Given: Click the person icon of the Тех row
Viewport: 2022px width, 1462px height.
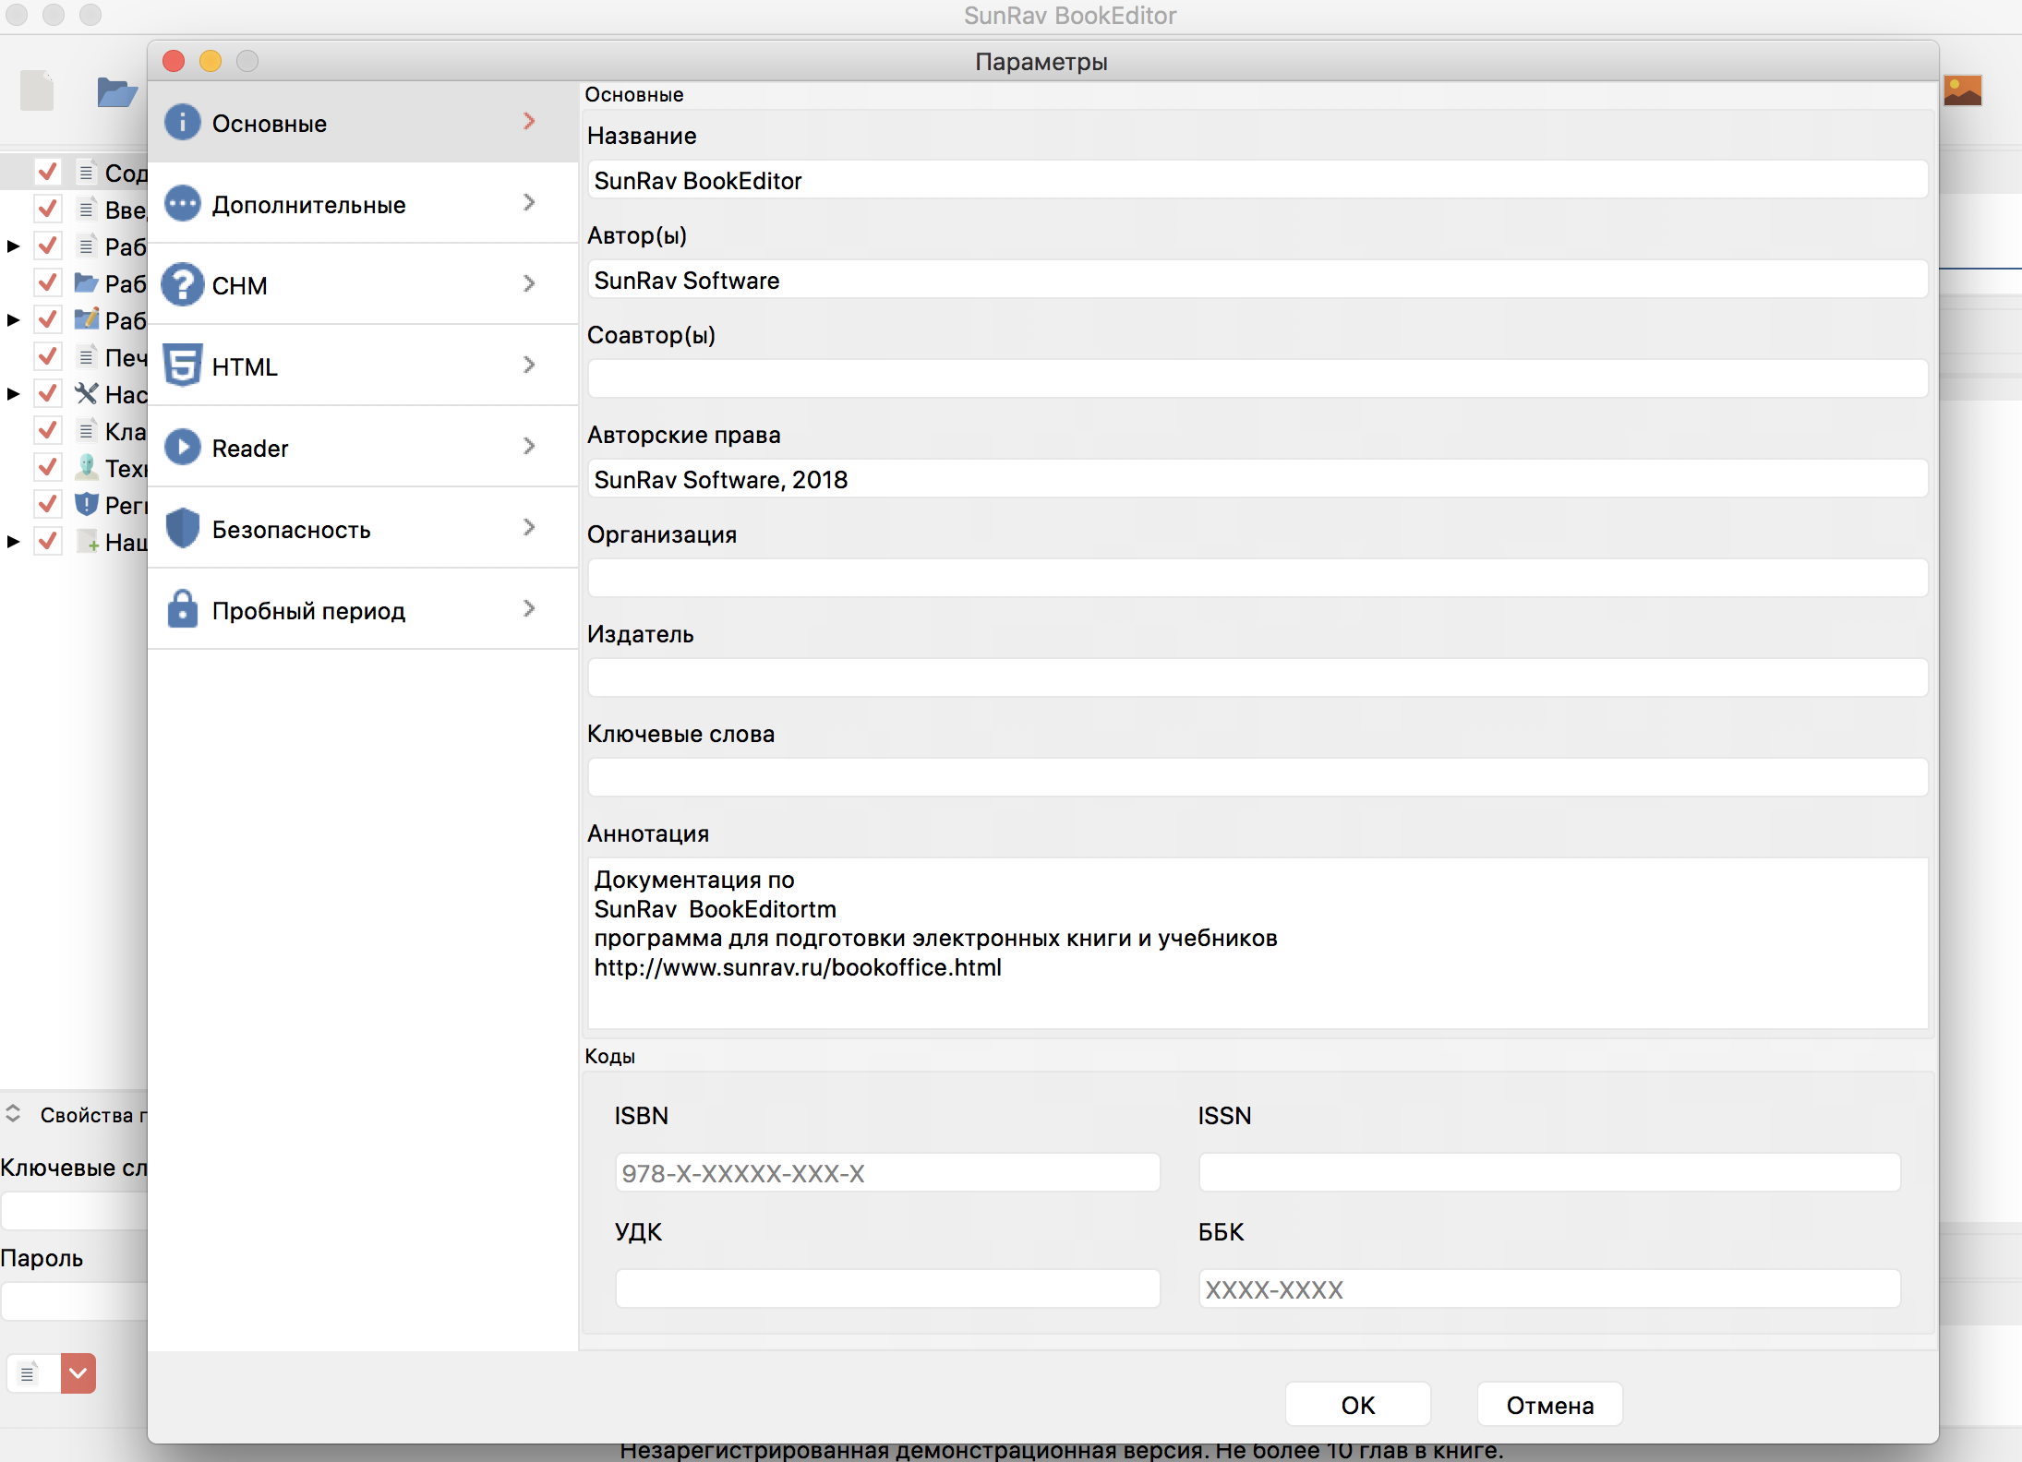Looking at the screenshot, I should (86, 466).
